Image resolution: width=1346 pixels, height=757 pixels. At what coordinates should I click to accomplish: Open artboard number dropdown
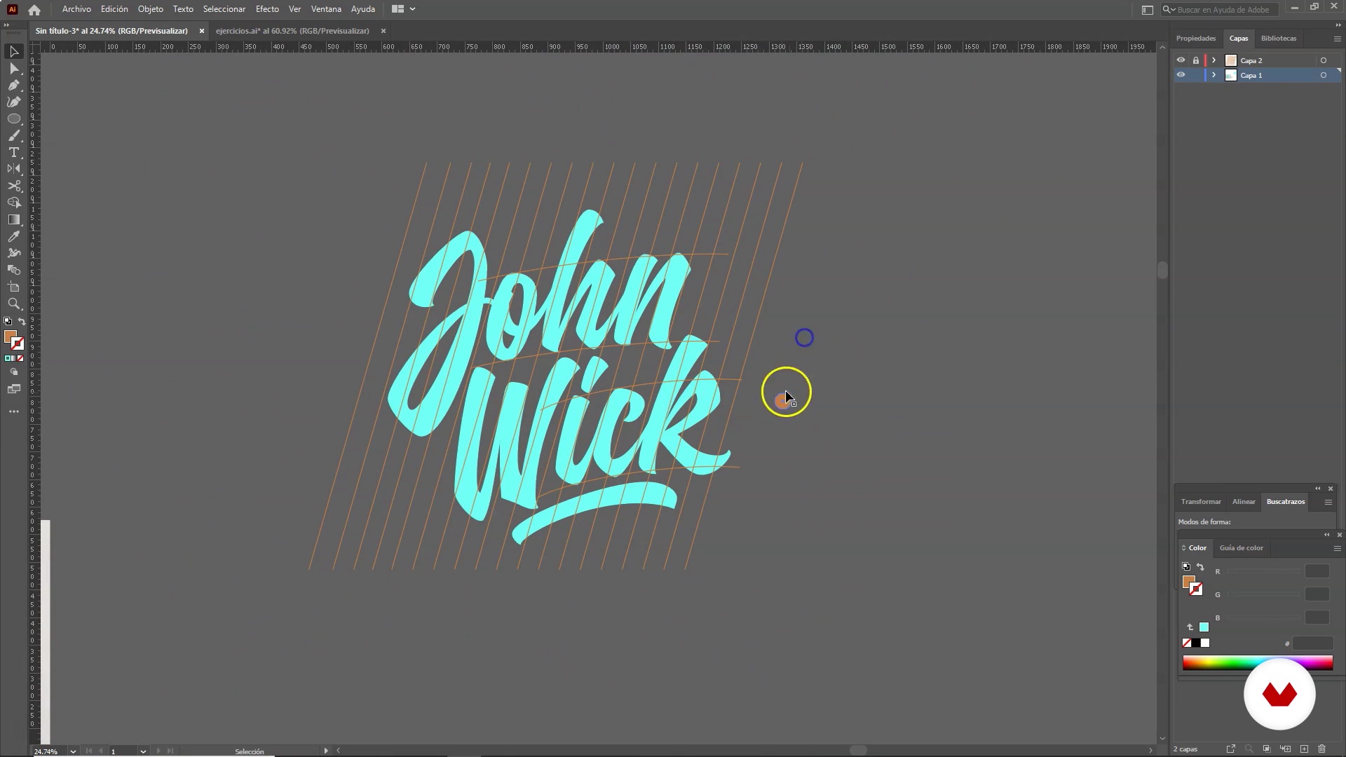click(143, 751)
